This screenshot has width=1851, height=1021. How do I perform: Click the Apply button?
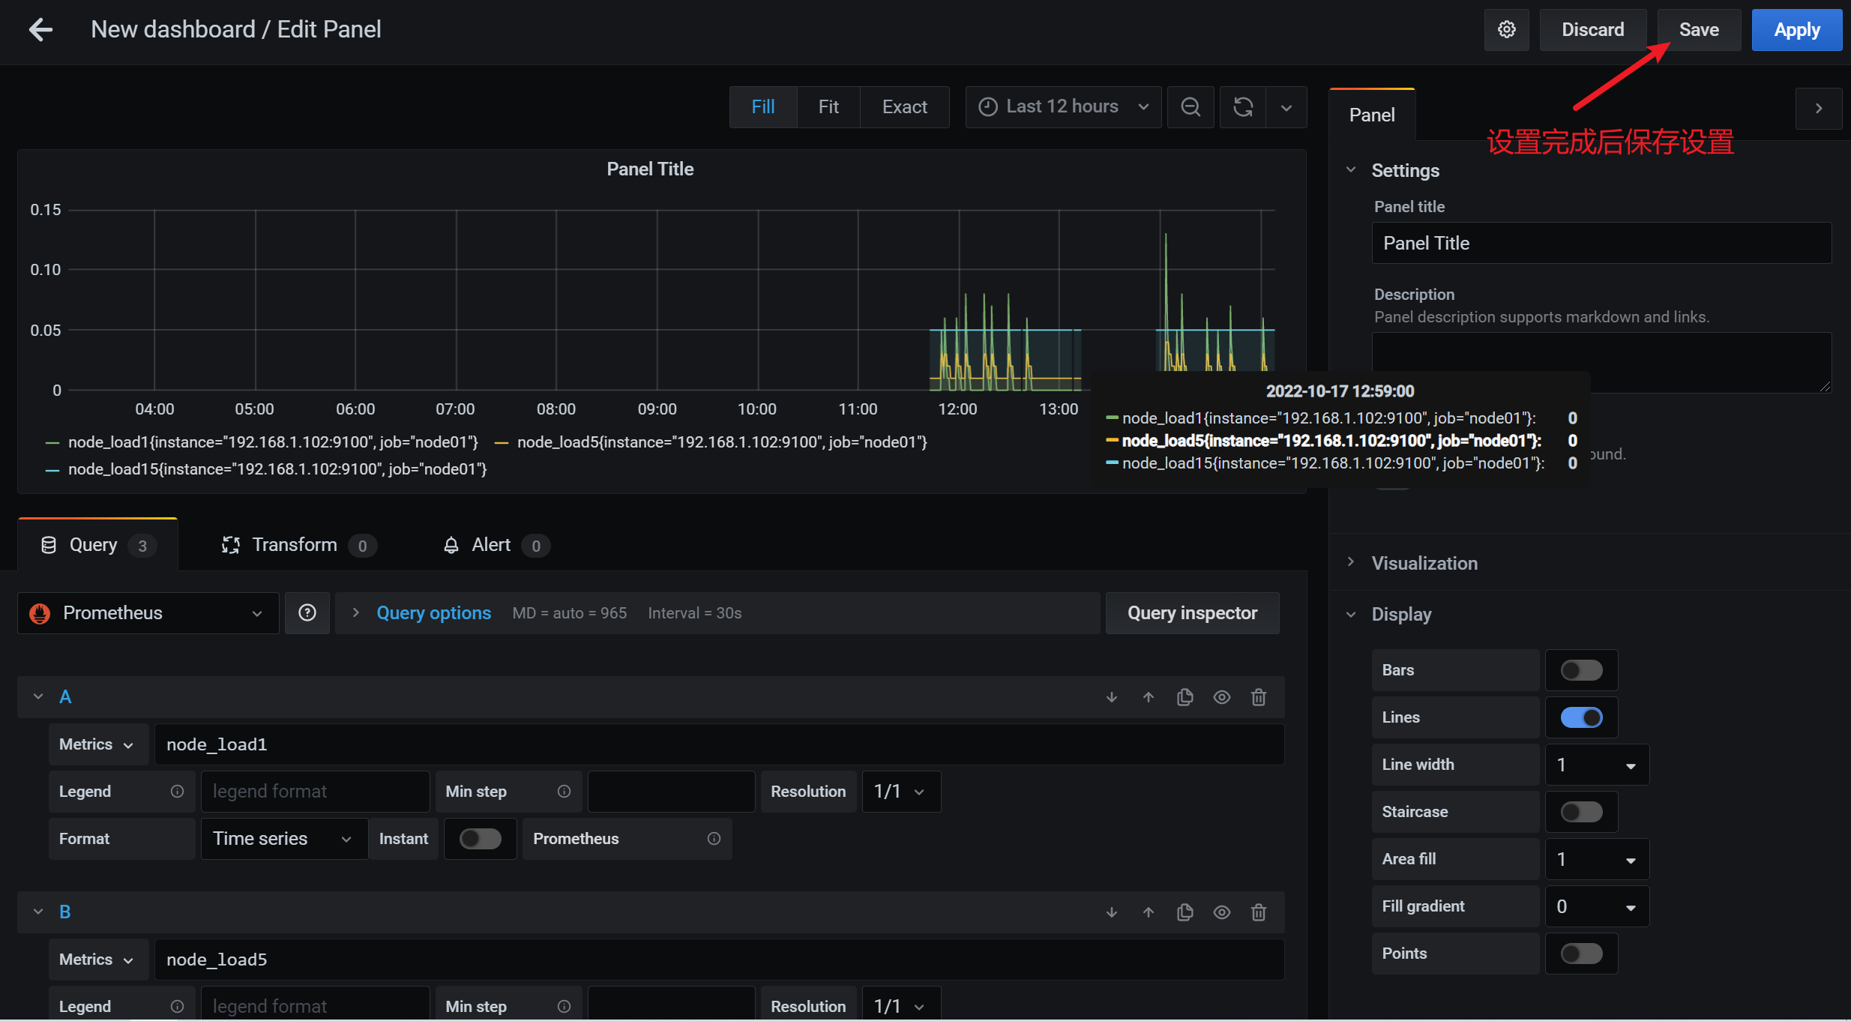coord(1796,30)
